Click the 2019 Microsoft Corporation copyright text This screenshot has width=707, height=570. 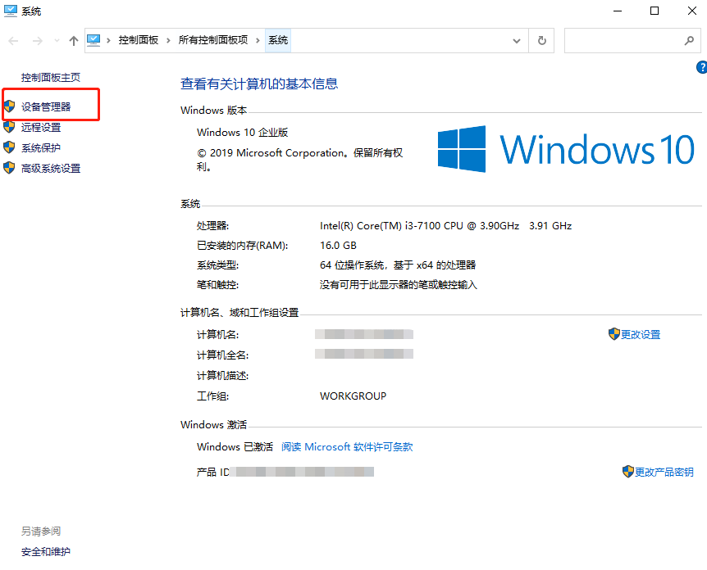[299, 160]
